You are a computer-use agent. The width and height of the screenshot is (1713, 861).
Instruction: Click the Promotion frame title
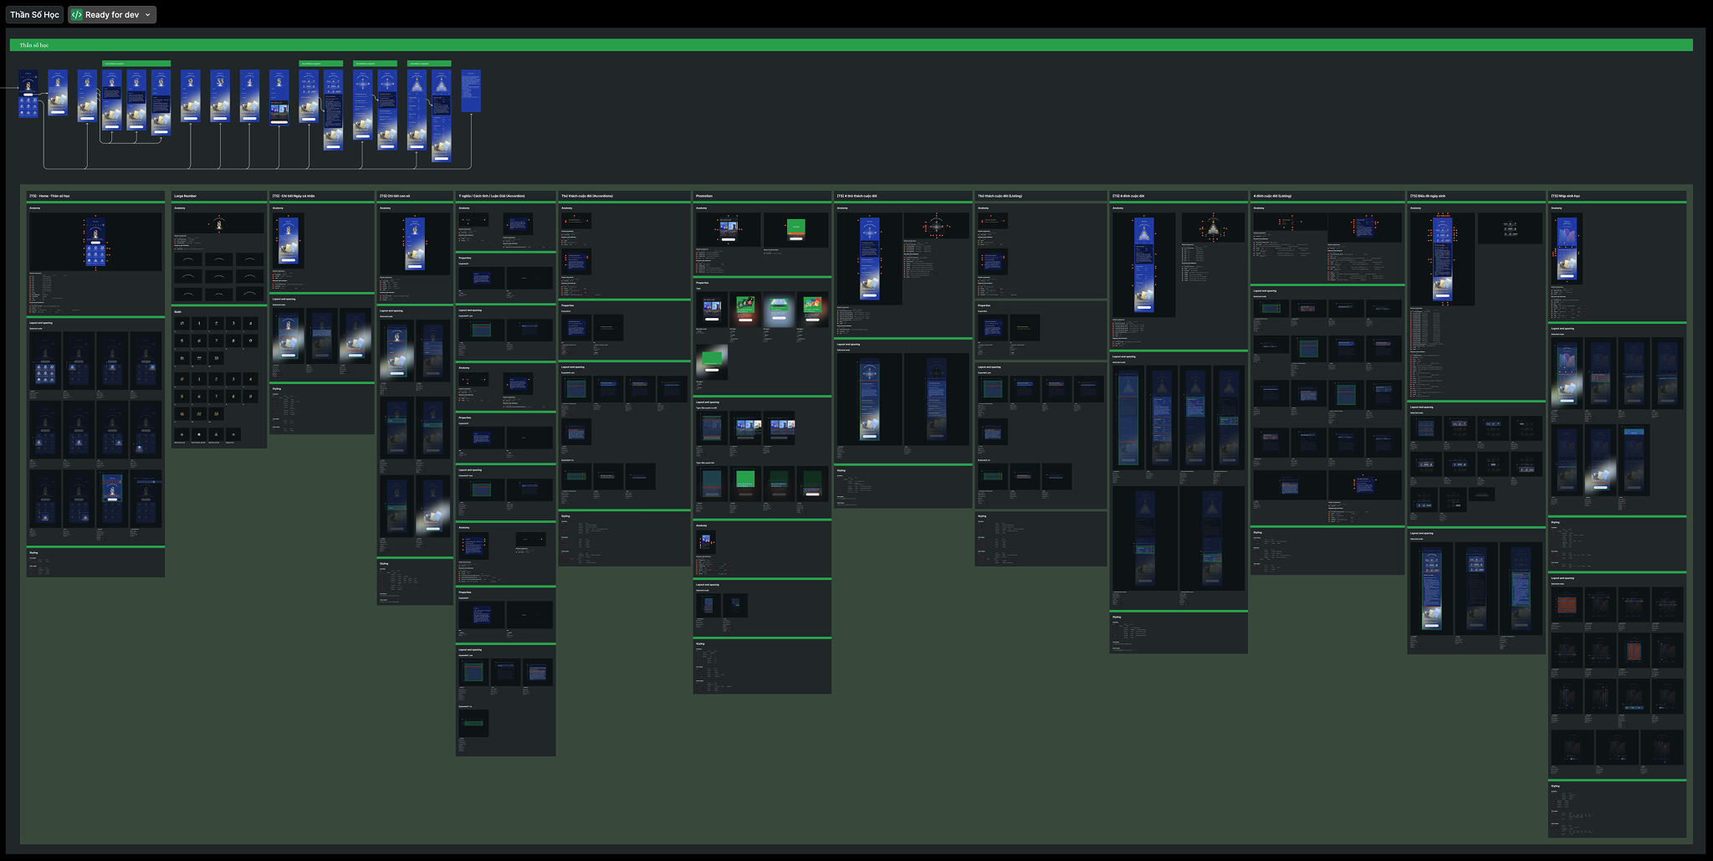coord(704,196)
